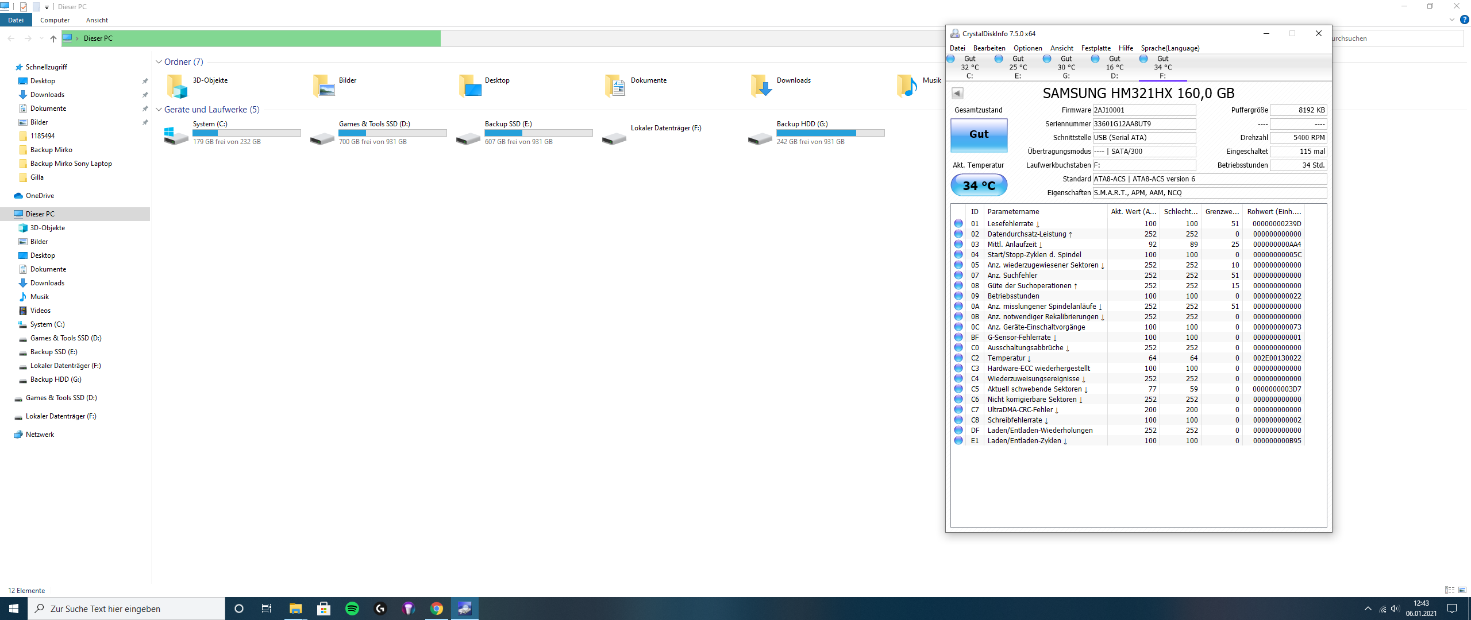This screenshot has height=620, width=1471.
Task: Select Netzwerk in the navigation pane
Action: tap(40, 435)
